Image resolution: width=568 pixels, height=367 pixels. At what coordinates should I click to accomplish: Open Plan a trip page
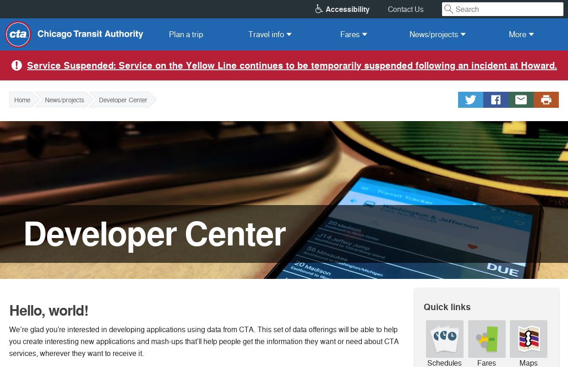coord(186,34)
